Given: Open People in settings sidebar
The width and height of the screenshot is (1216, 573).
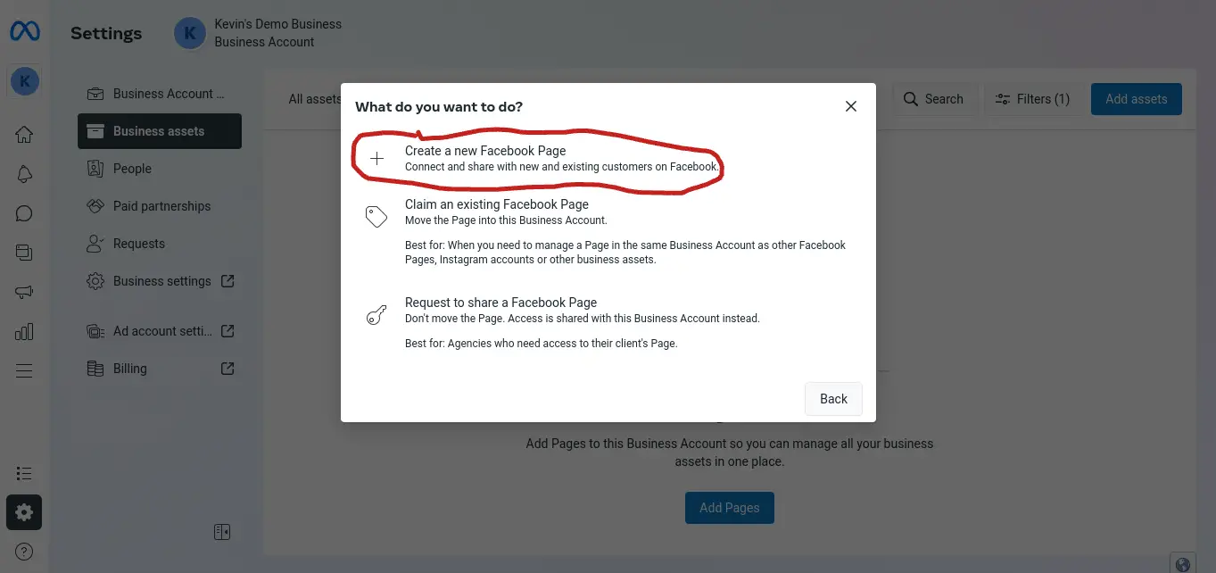Looking at the screenshot, I should point(132,169).
